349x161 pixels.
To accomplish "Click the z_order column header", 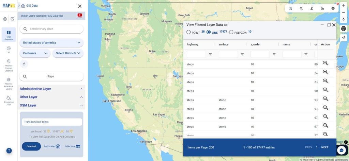I will point(256,44).
